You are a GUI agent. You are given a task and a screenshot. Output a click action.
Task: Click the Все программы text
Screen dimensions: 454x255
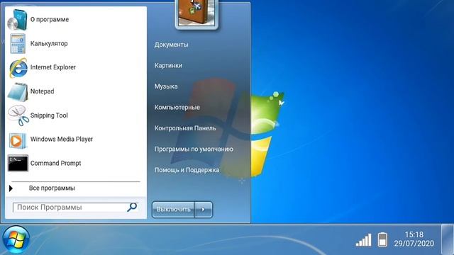(x=52, y=188)
